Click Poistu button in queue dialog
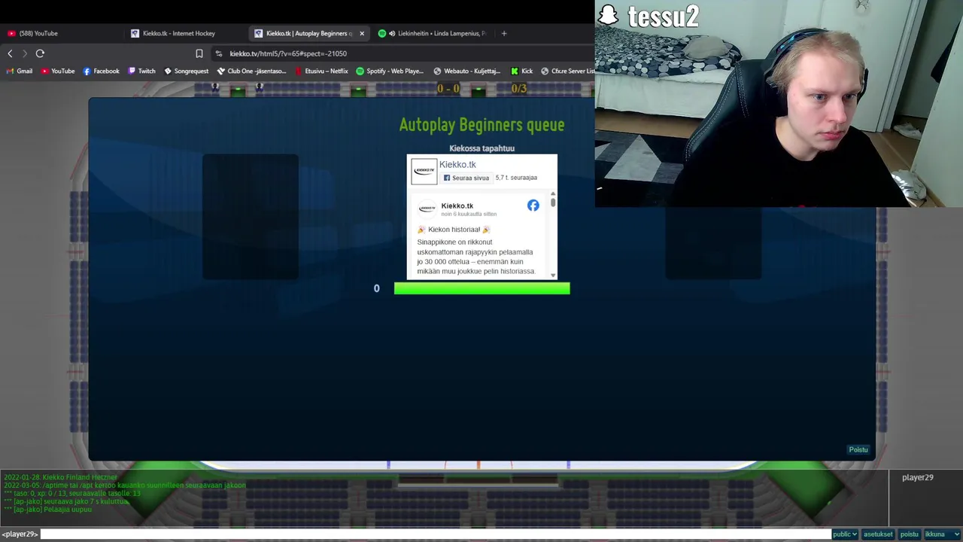Screen dimensions: 963x542 [858, 449]
